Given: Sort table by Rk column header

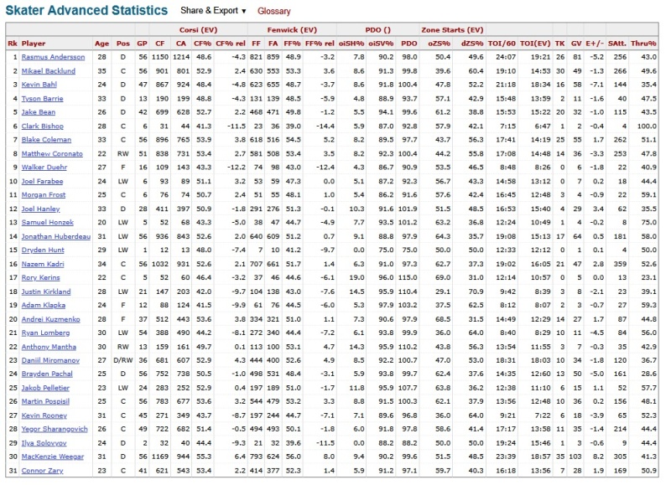Looking at the screenshot, I should pyautogui.click(x=13, y=44).
